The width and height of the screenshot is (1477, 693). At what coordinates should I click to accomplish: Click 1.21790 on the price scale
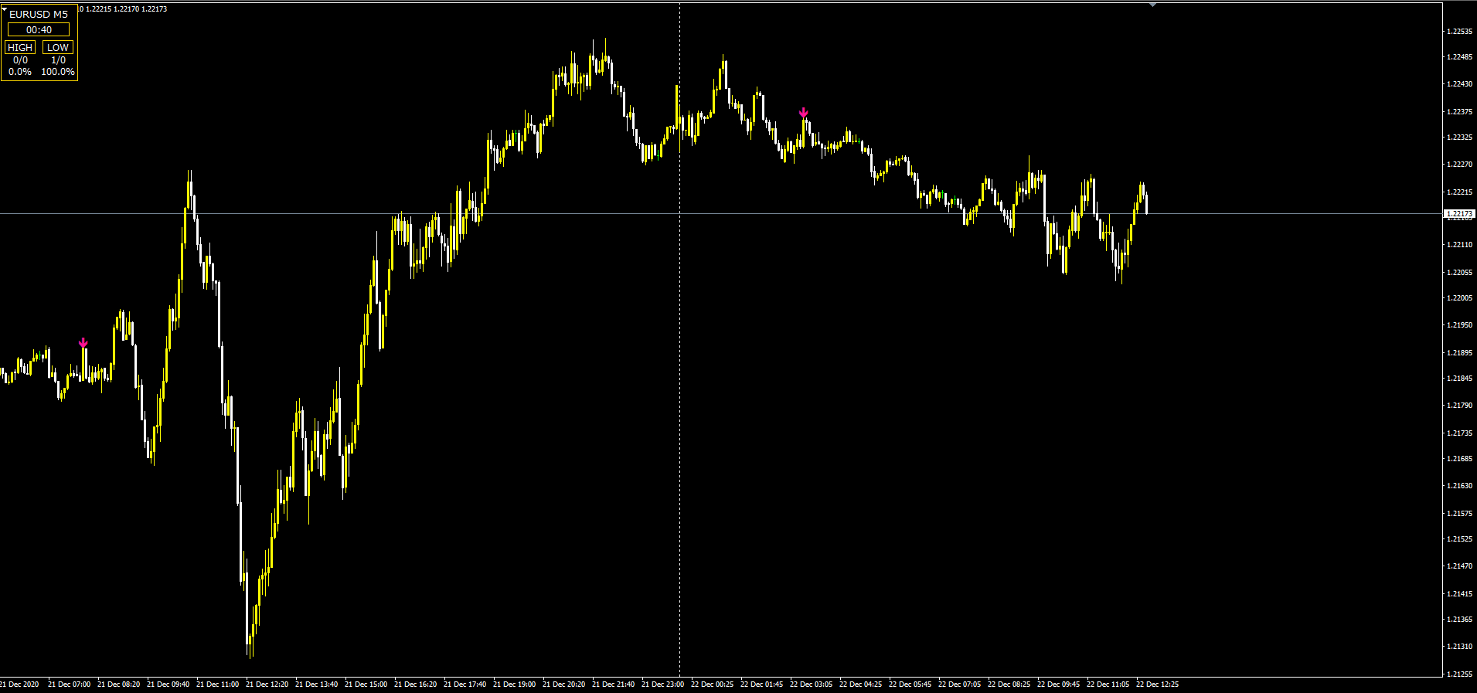coord(1458,406)
